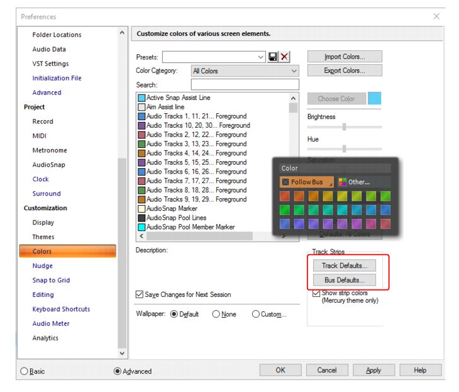Save the current color preset with disk icon
The width and height of the screenshot is (459, 392).
pos(272,57)
